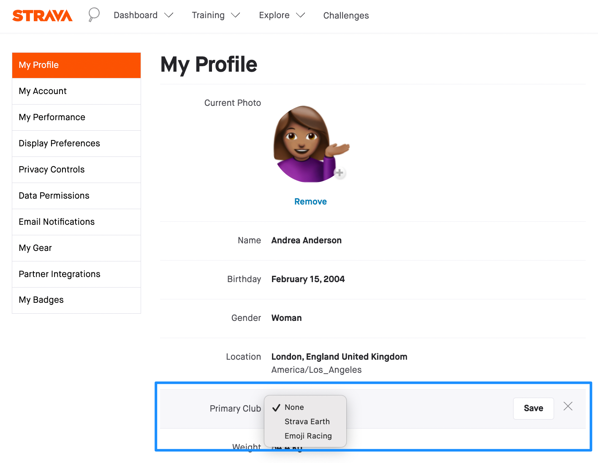Open the Explore dropdown
598x463 pixels.
coord(300,15)
